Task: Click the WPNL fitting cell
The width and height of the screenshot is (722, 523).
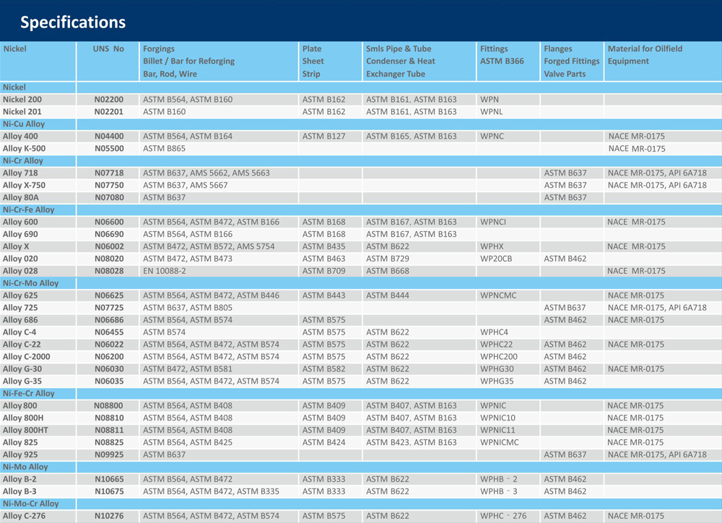Action: point(491,112)
